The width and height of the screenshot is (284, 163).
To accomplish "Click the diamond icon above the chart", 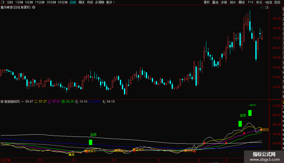I will 262,8.
